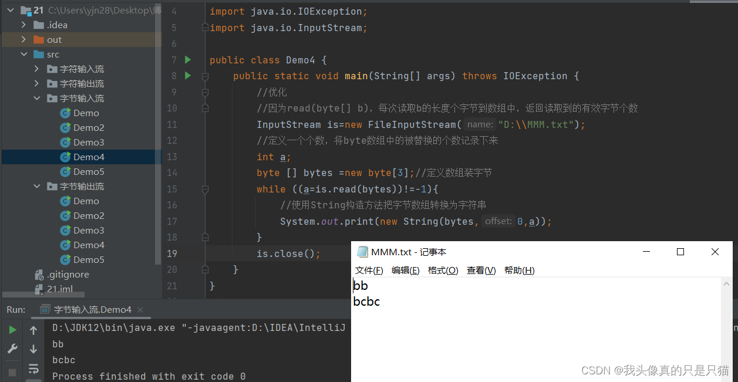Click the run gutter arrow beside class Demo4
Image resolution: width=738 pixels, height=382 pixels.
tap(188, 60)
